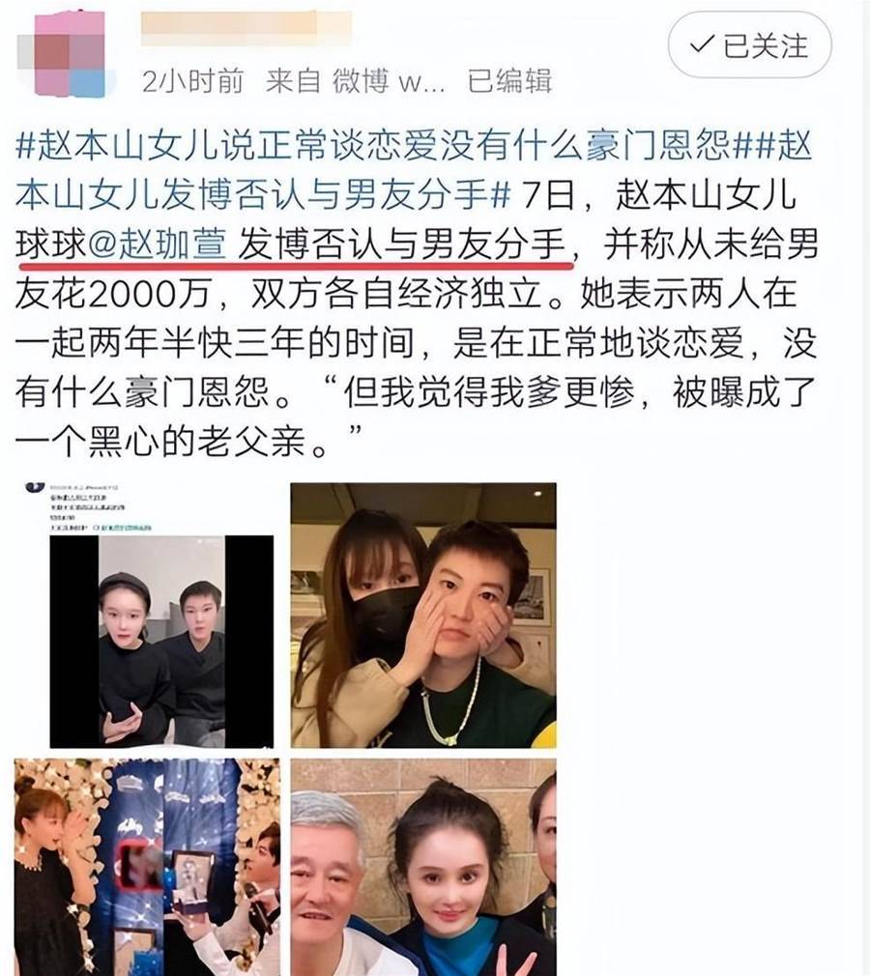Click the closing sentence 一个黑心的老父亲

point(169,442)
